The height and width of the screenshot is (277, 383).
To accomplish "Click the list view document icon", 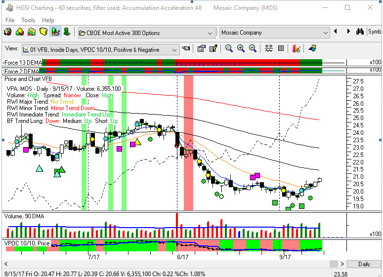I will pyautogui.click(x=281, y=48).
